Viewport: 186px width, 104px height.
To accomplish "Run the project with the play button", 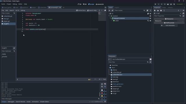I will 155,4.
